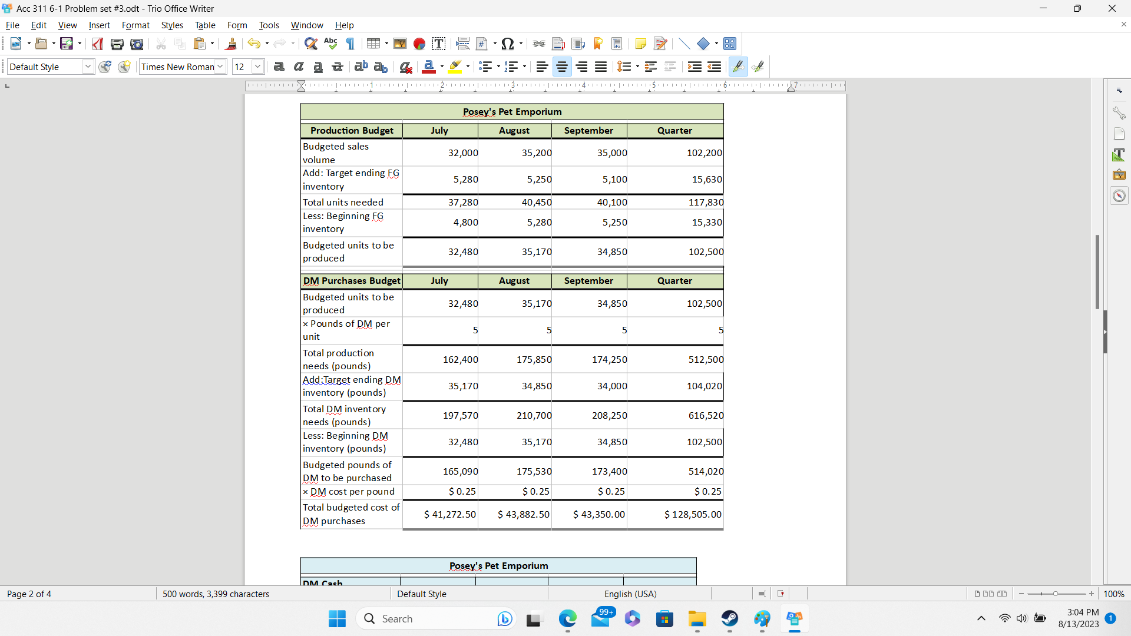Open the draw functions icon
The width and height of the screenshot is (1131, 636).
730,44
